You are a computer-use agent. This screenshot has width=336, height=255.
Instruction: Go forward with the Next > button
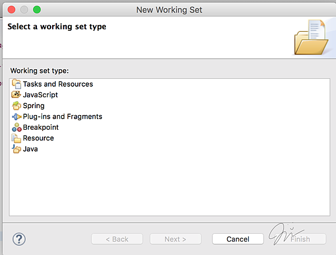[175, 239]
